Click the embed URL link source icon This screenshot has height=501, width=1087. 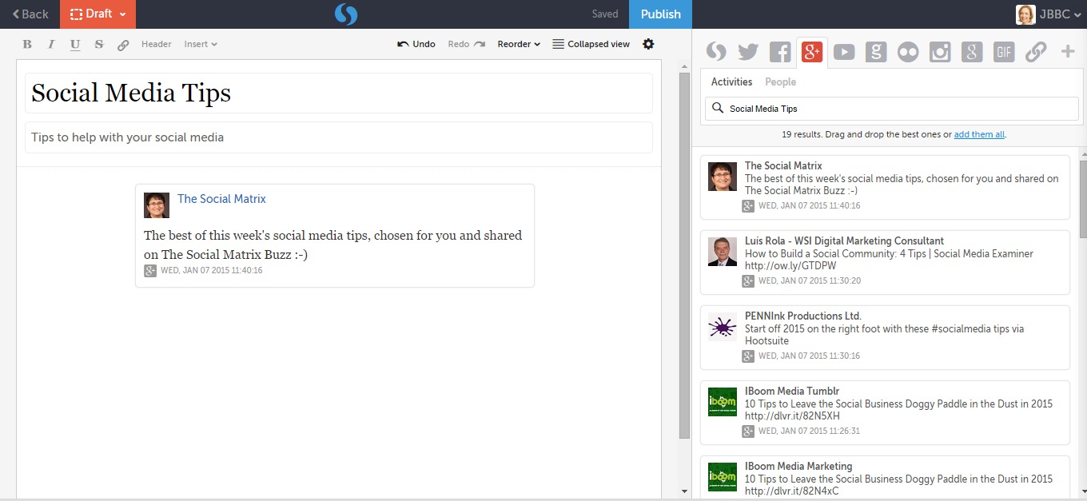pos(1036,53)
